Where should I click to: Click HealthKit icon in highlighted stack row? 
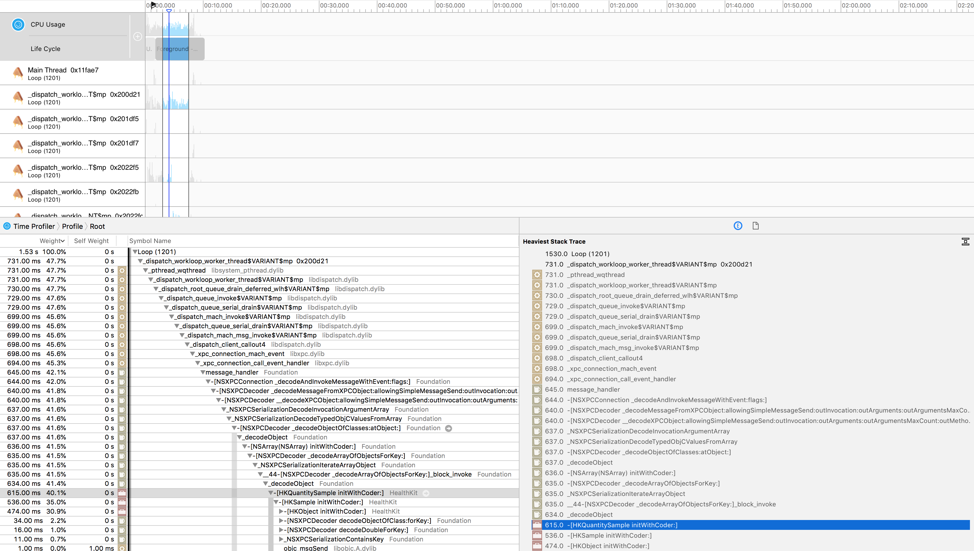[537, 525]
